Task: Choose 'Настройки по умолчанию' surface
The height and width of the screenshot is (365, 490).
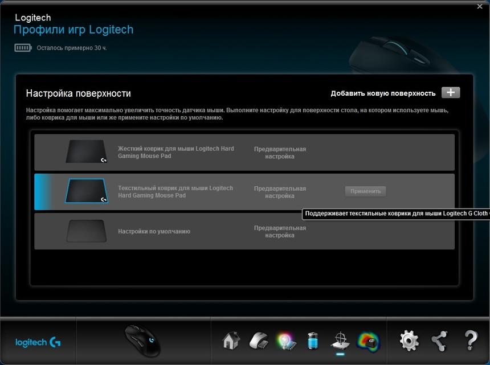Action: (244, 232)
